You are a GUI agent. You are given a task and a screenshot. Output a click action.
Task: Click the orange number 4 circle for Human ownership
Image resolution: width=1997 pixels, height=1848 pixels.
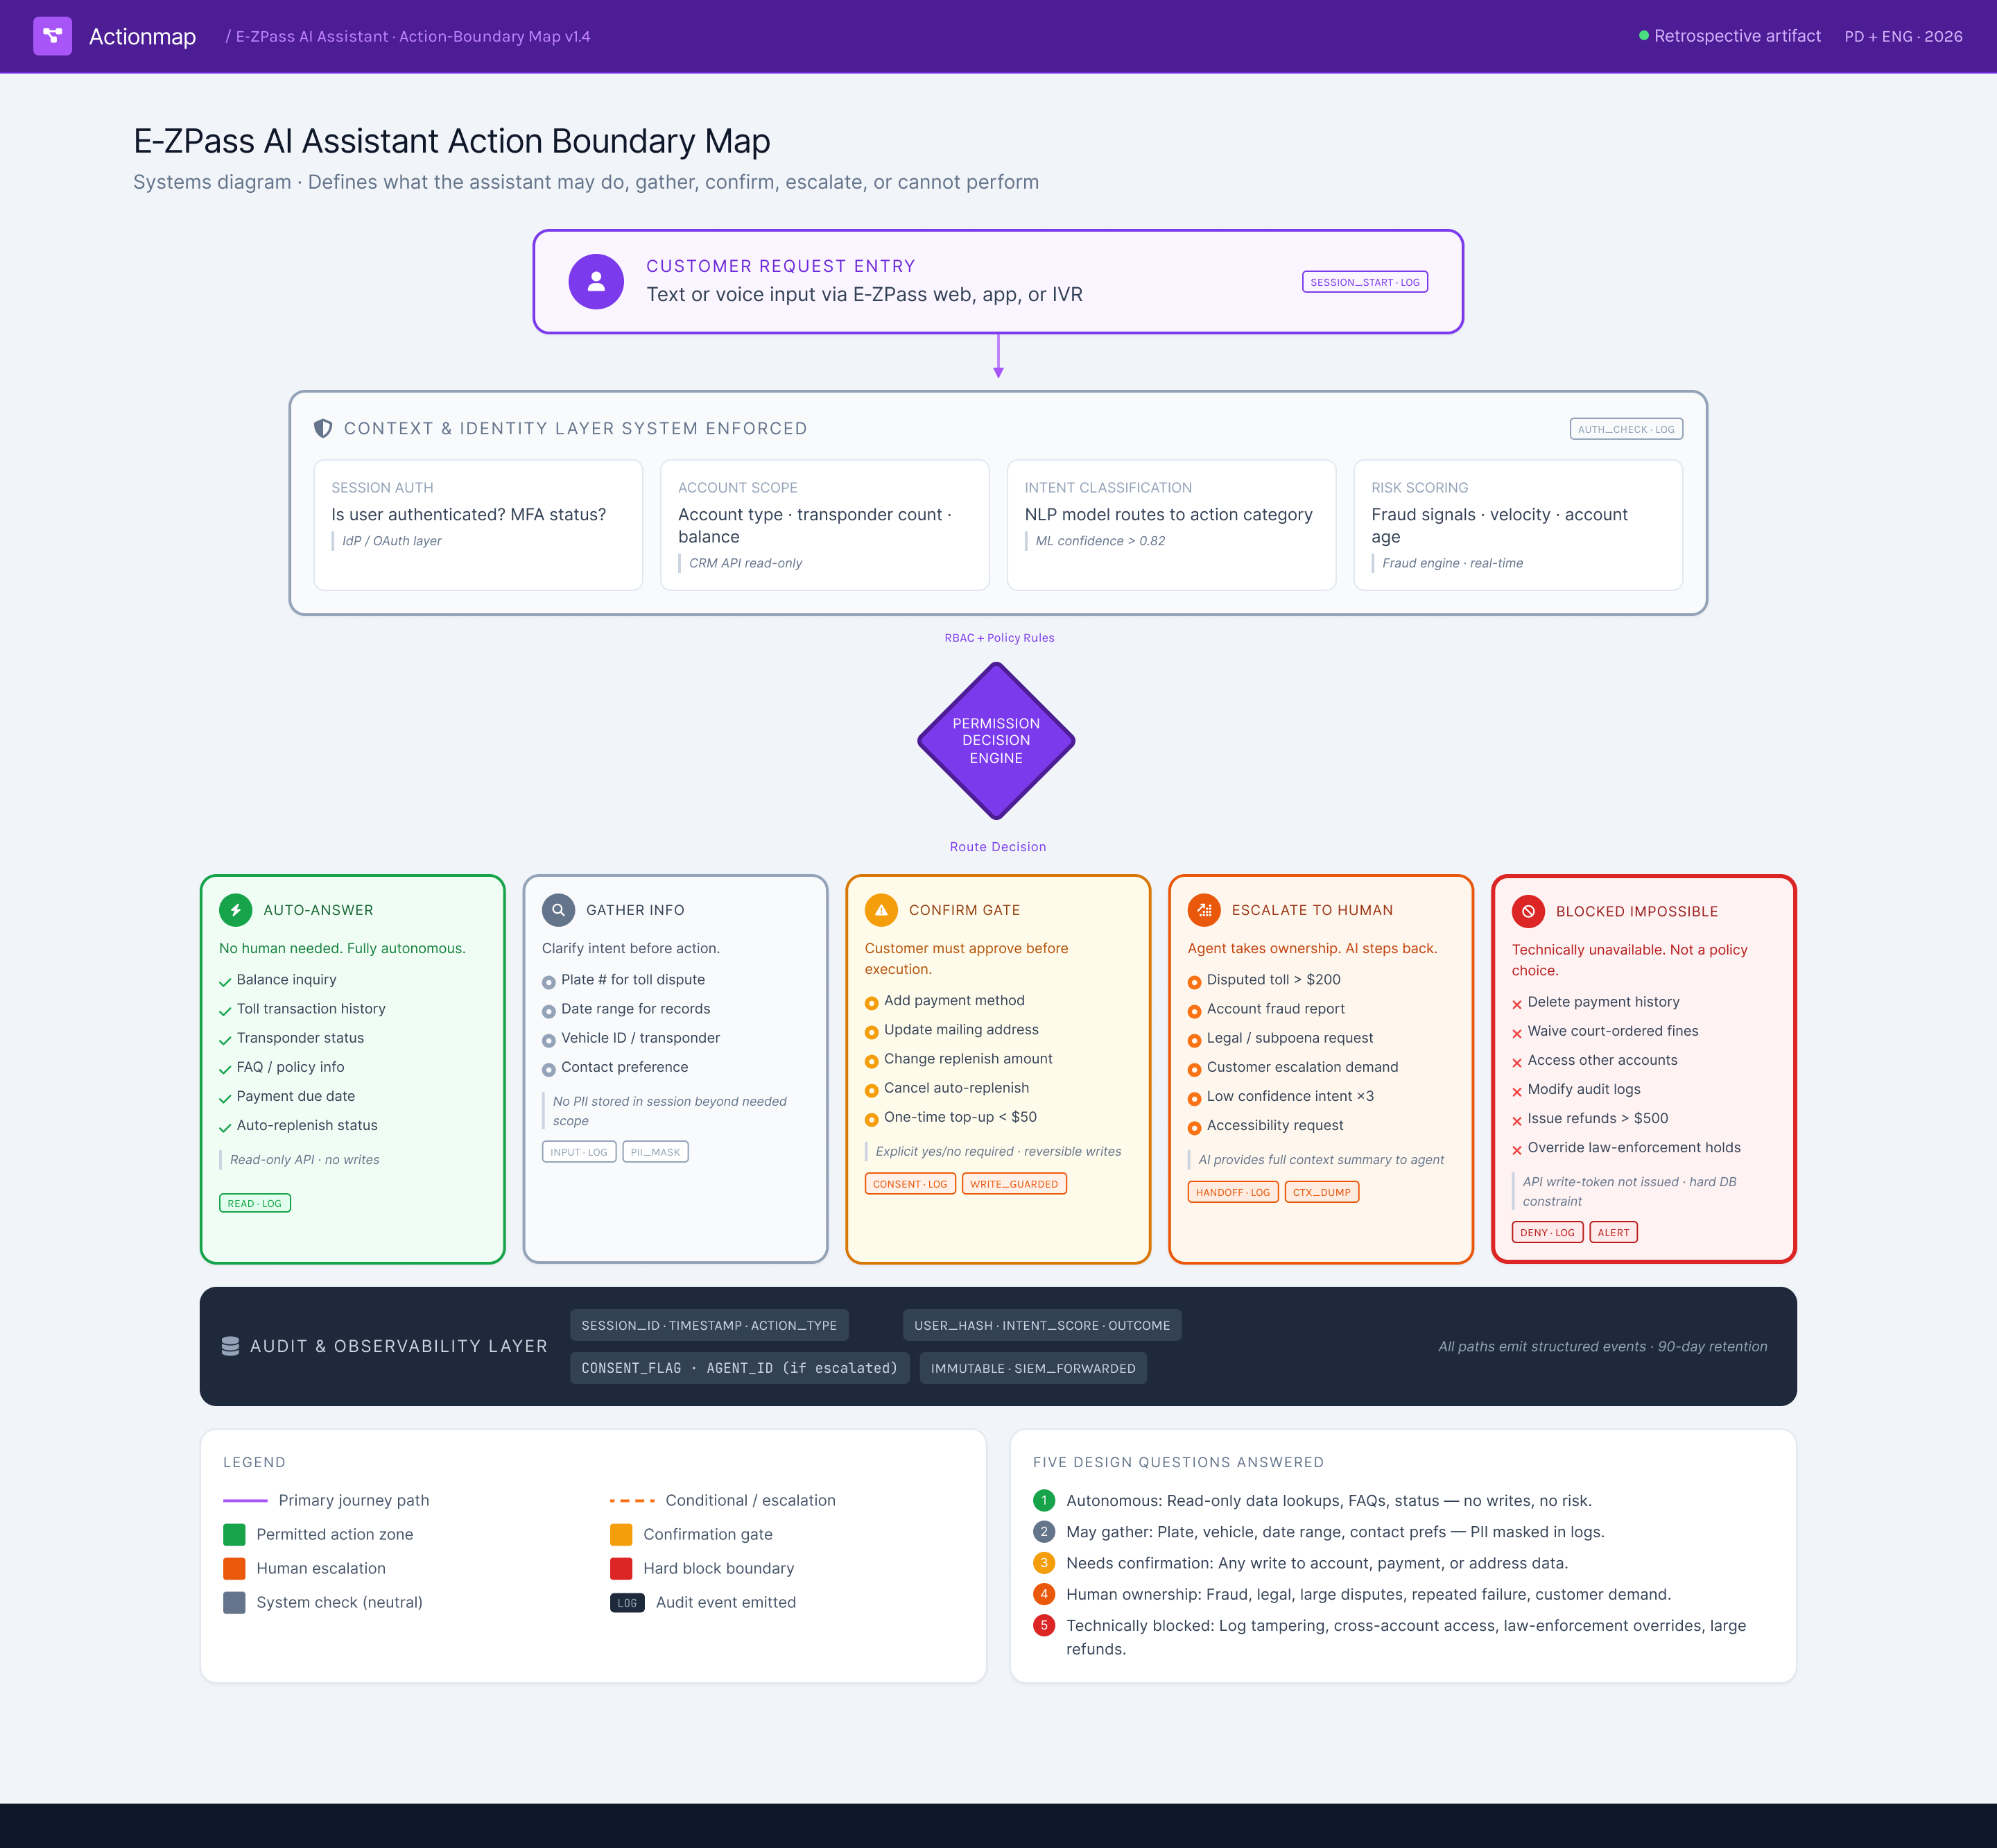(1044, 1594)
